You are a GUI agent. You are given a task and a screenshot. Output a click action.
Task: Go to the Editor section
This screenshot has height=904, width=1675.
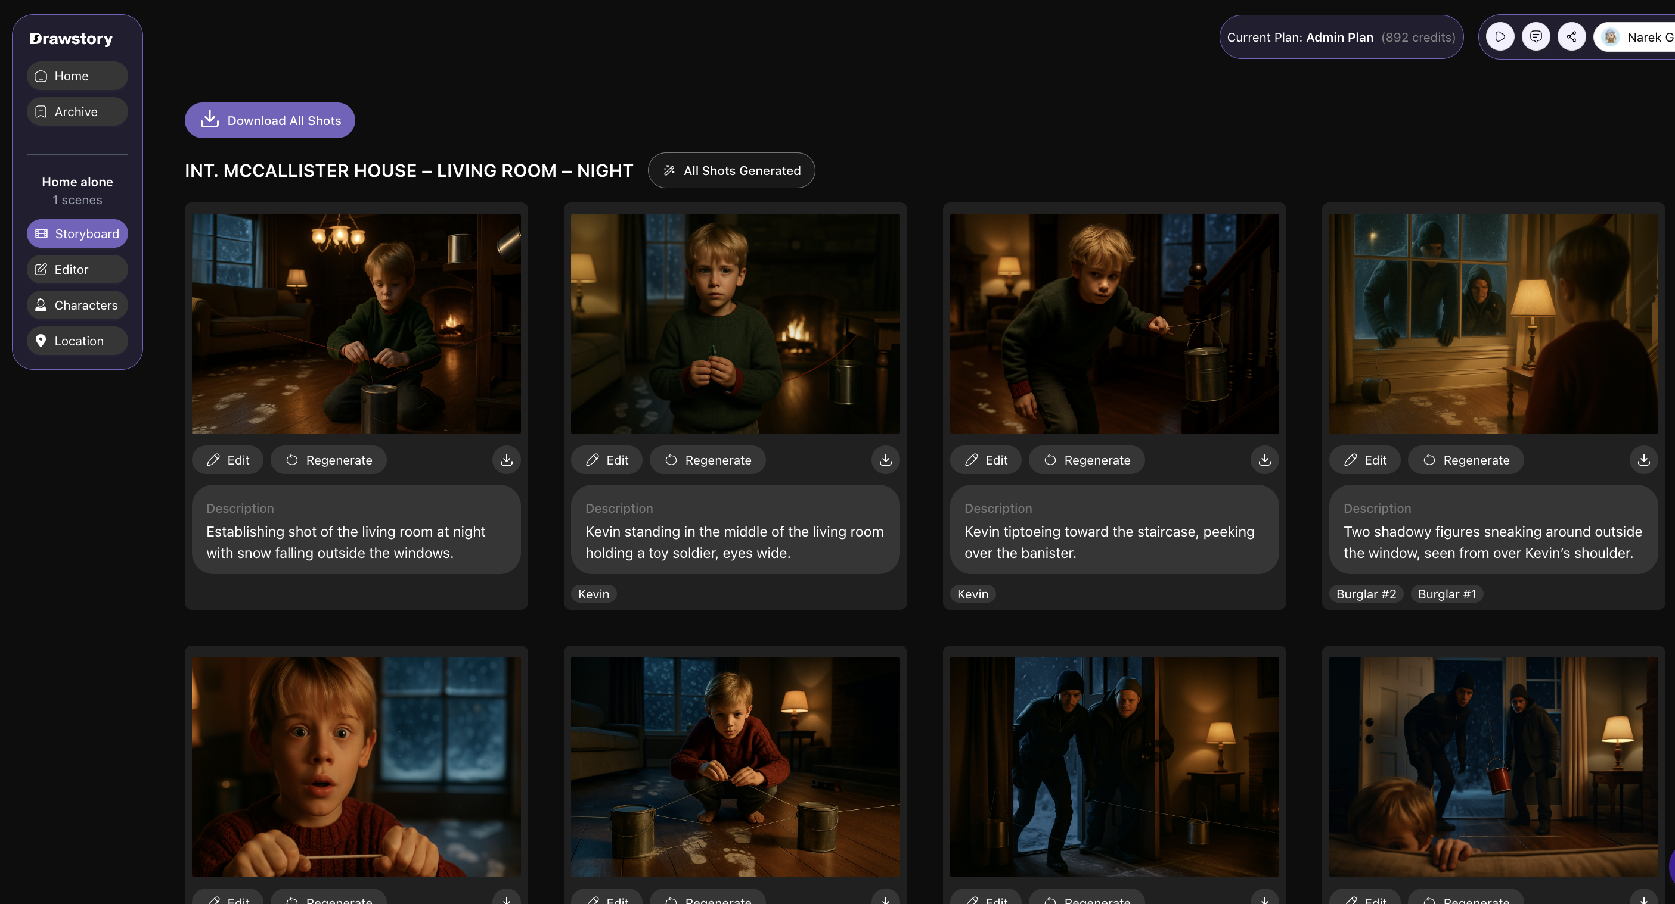pyautogui.click(x=77, y=270)
